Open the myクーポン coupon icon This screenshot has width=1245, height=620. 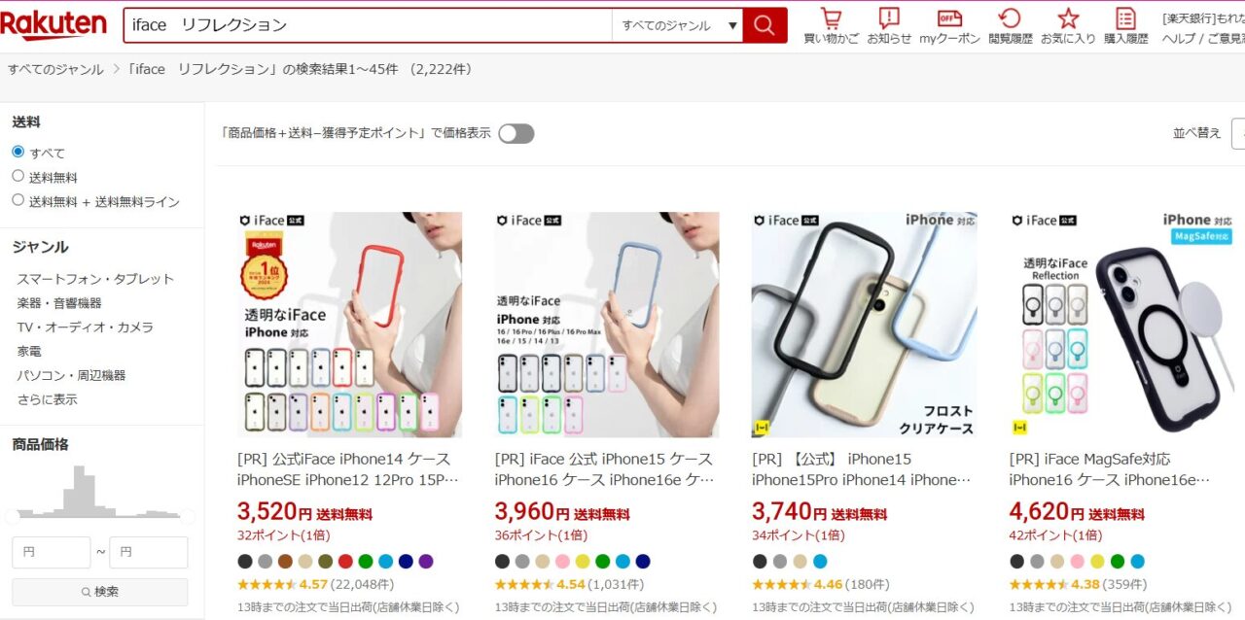949,25
